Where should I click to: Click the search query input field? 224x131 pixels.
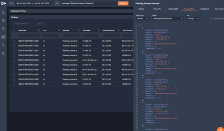click(88, 4)
